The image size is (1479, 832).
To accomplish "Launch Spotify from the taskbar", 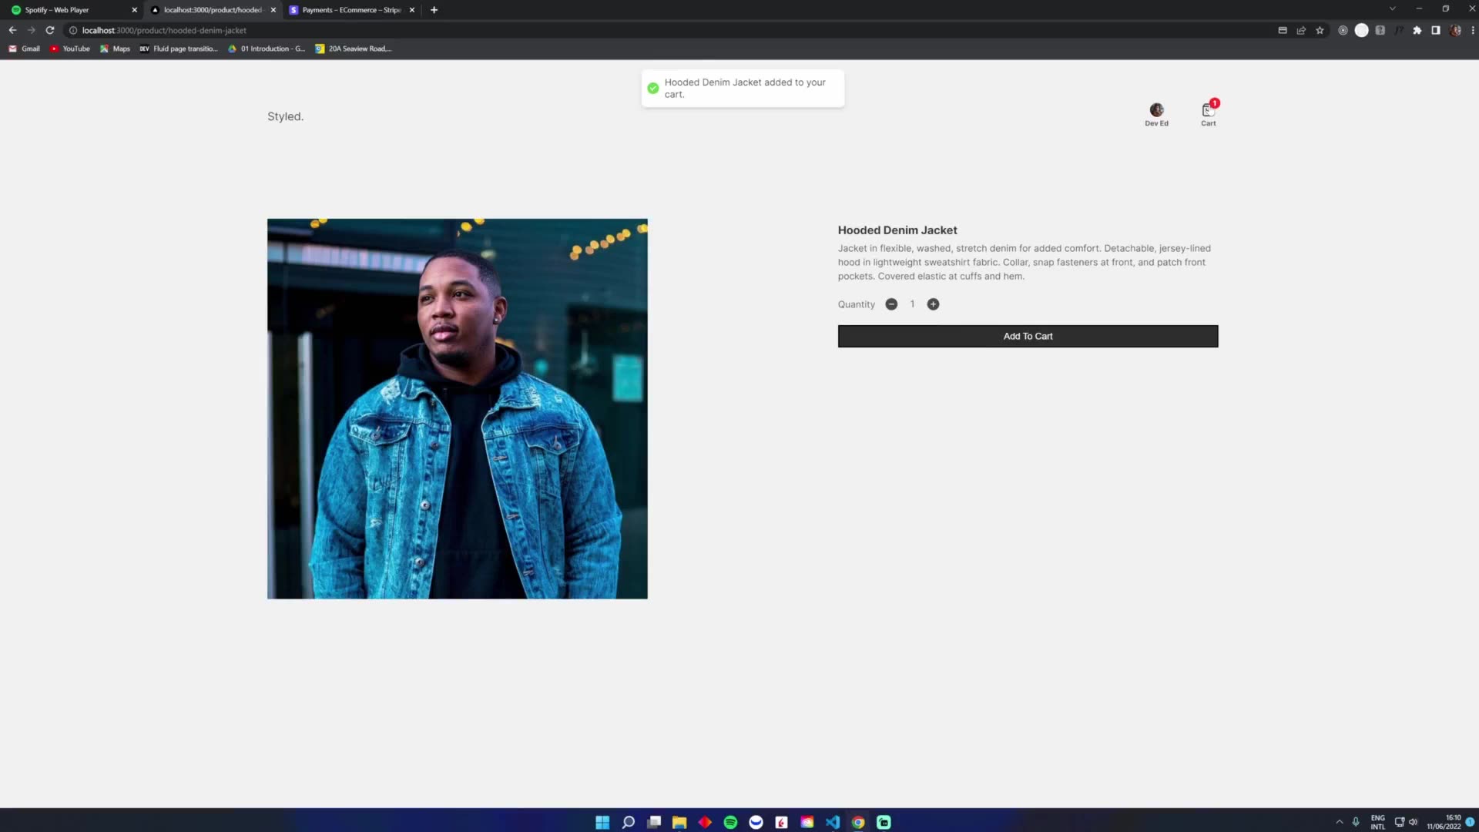I will pos(729,822).
